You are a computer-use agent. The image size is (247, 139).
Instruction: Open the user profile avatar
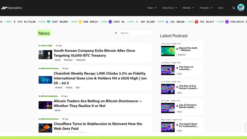click(x=241, y=7)
